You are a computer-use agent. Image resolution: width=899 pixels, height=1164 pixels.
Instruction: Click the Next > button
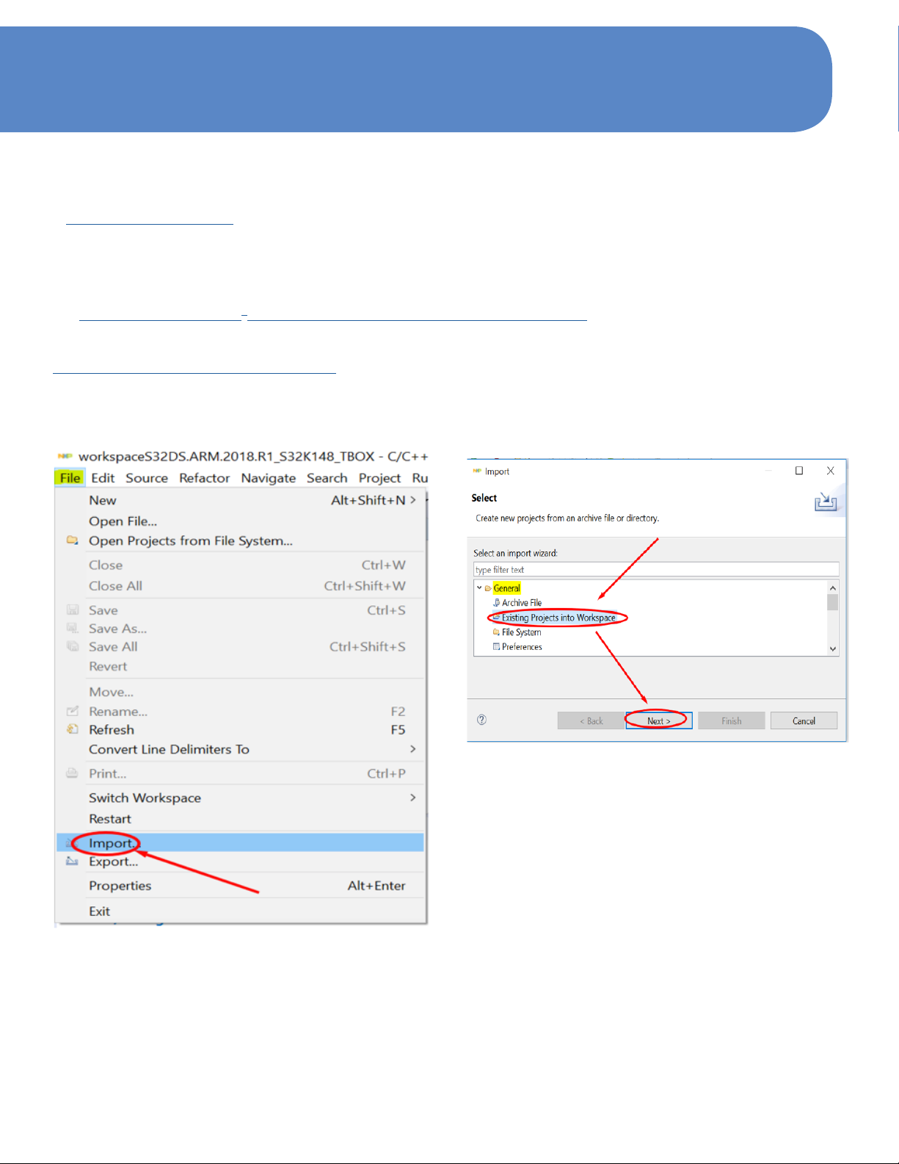click(x=659, y=721)
